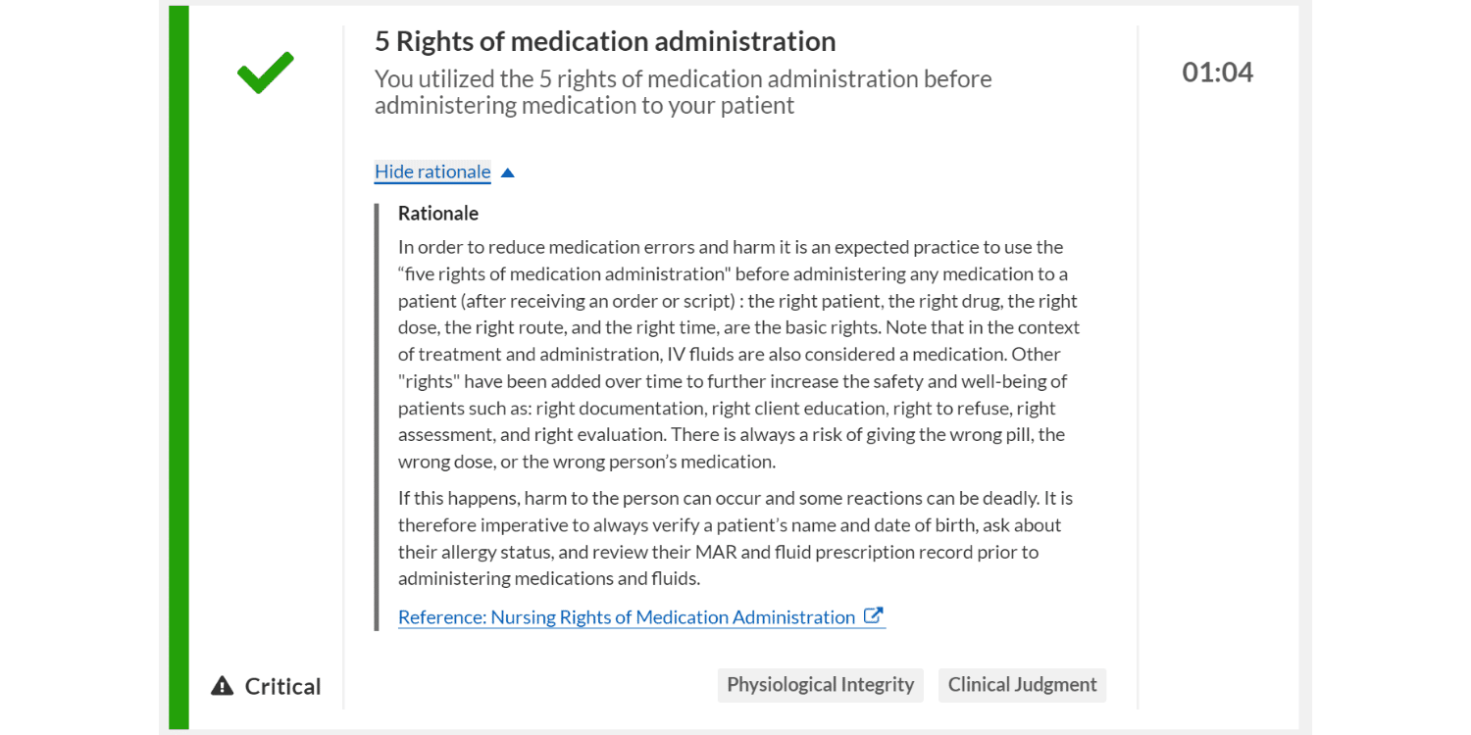This screenshot has height=735, width=1471.
Task: Click the external link icon after the reference
Action: tap(873, 616)
